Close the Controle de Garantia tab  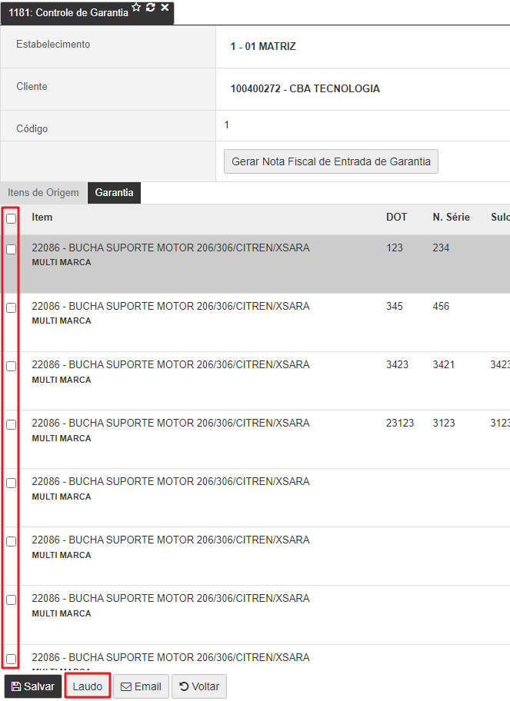[x=165, y=8]
